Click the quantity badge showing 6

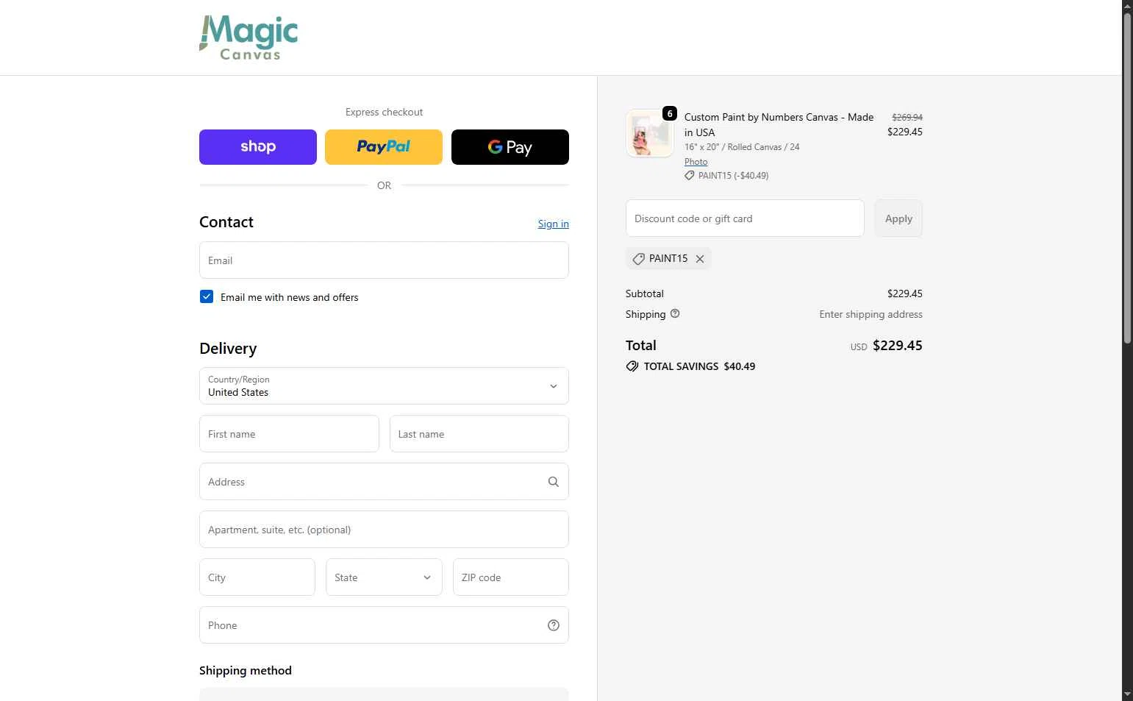click(x=670, y=113)
